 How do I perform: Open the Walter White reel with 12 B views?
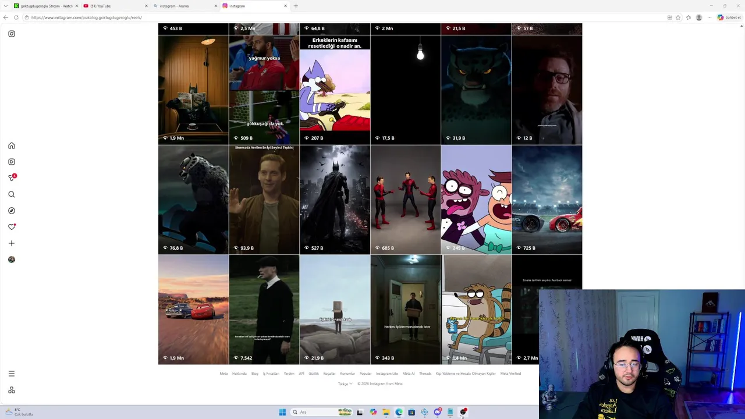coord(547,90)
